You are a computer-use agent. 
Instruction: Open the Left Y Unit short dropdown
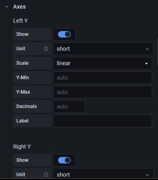(104, 49)
